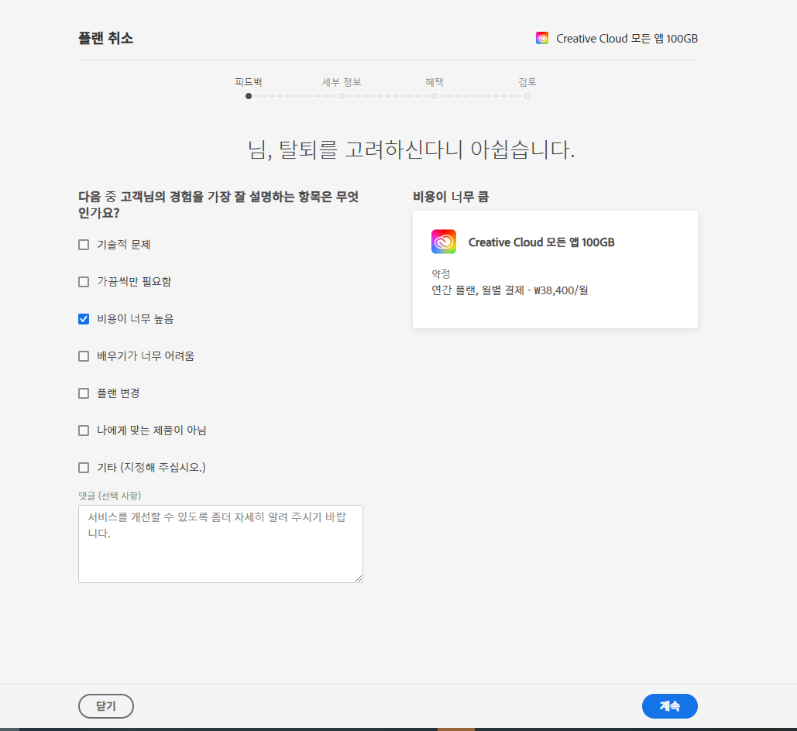The height and width of the screenshot is (731, 797).
Task: Tick the 가끔씩만 필요함 option
Action: point(84,282)
